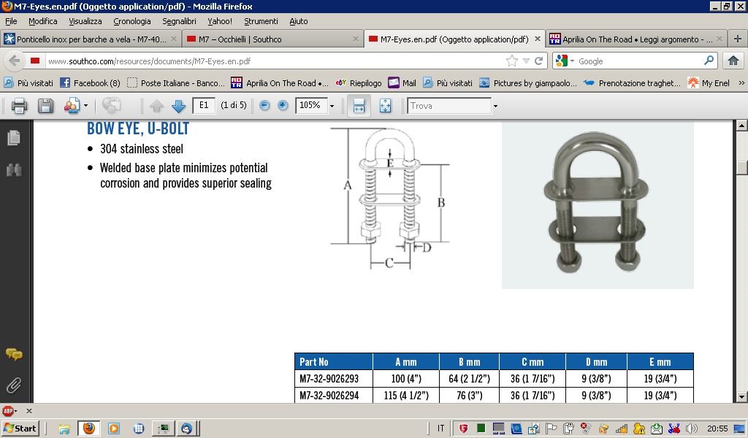Zoom out with the minus button
748x438 pixels.
264,105
